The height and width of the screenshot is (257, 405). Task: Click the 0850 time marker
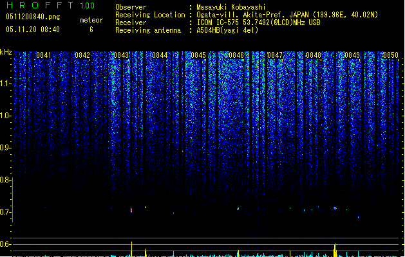tap(391, 55)
